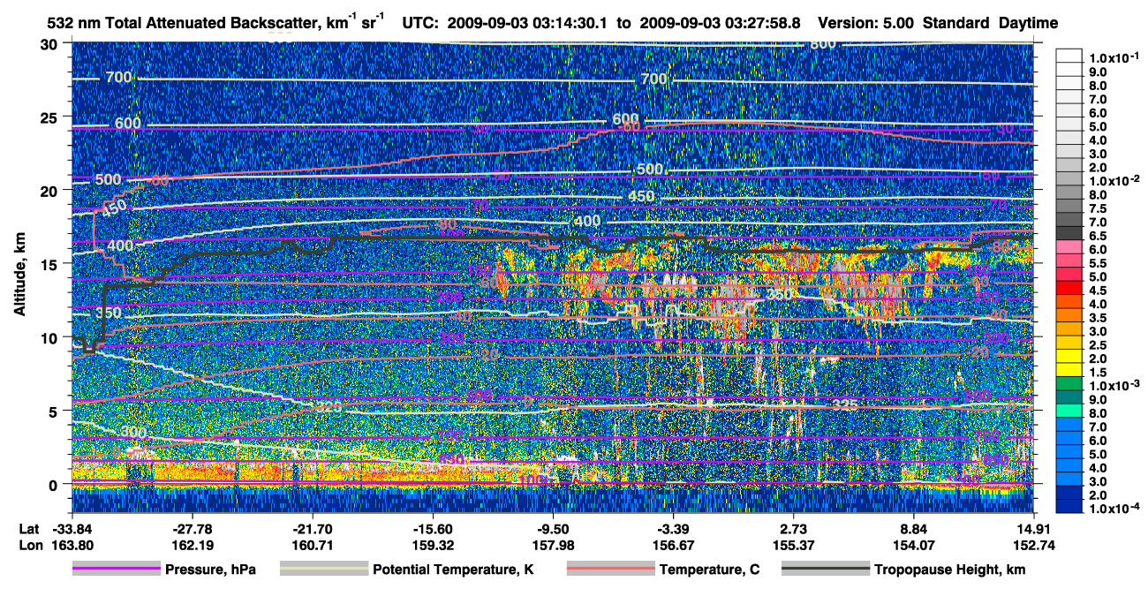Click the yellow Potential Temperature legend line sample
This screenshot has width=1148, height=589.
(323, 570)
